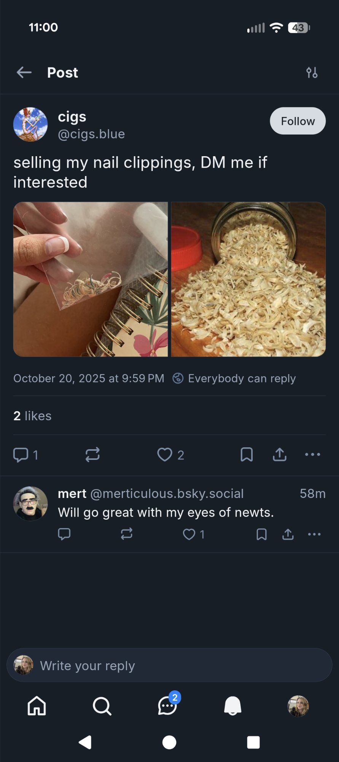The width and height of the screenshot is (339, 762).
Task: Bookmark the cigs post
Action: pyautogui.click(x=247, y=455)
